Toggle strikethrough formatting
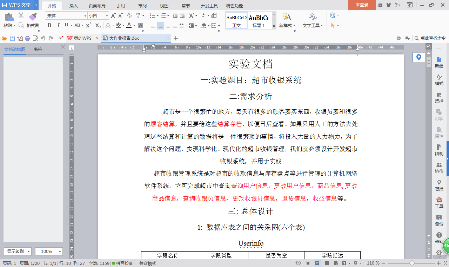449x267 pixels. (77, 25)
